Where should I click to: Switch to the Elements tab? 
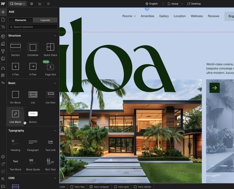point(21,20)
